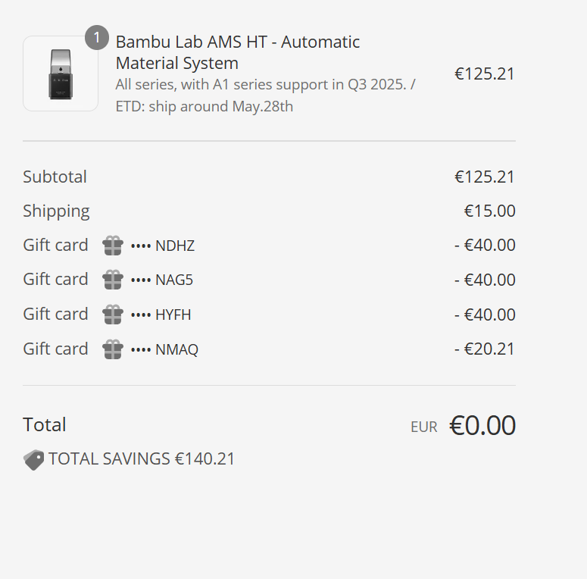Click the €20.21 gift card deduction
Screen dimensions: 587x579
[485, 349]
